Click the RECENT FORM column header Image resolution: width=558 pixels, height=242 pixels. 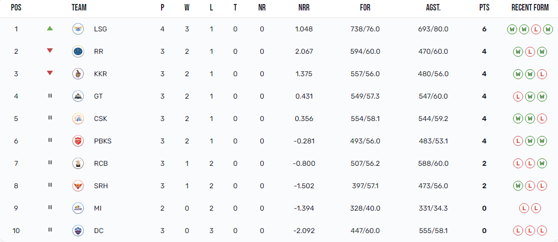(530, 8)
